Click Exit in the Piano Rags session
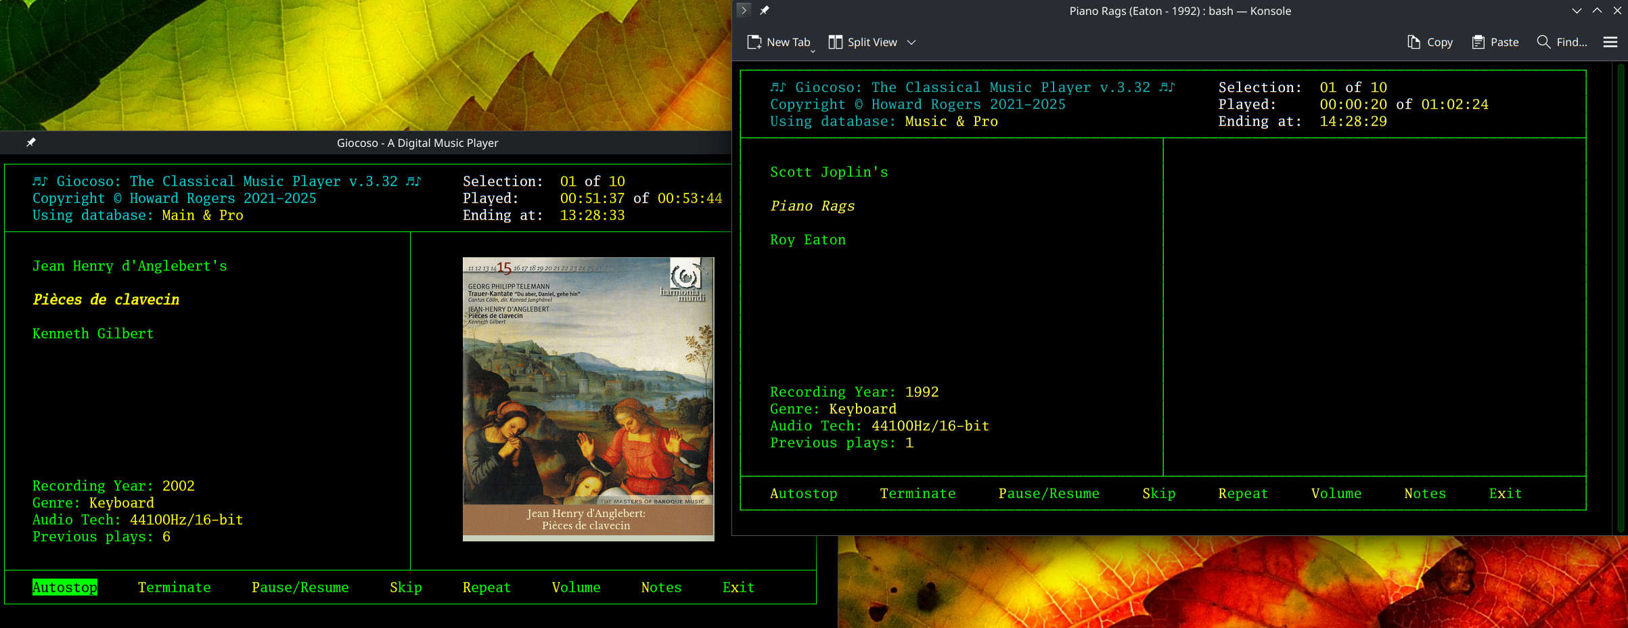The height and width of the screenshot is (628, 1628). pyautogui.click(x=1505, y=493)
